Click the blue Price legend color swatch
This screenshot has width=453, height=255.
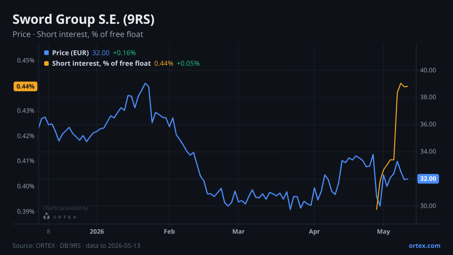[x=46, y=53]
